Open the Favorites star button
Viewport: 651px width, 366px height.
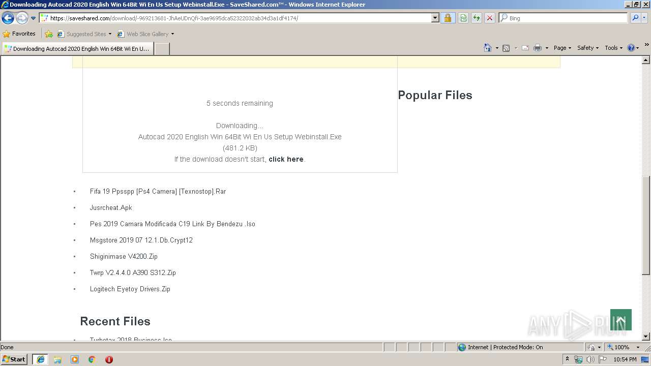(x=19, y=34)
